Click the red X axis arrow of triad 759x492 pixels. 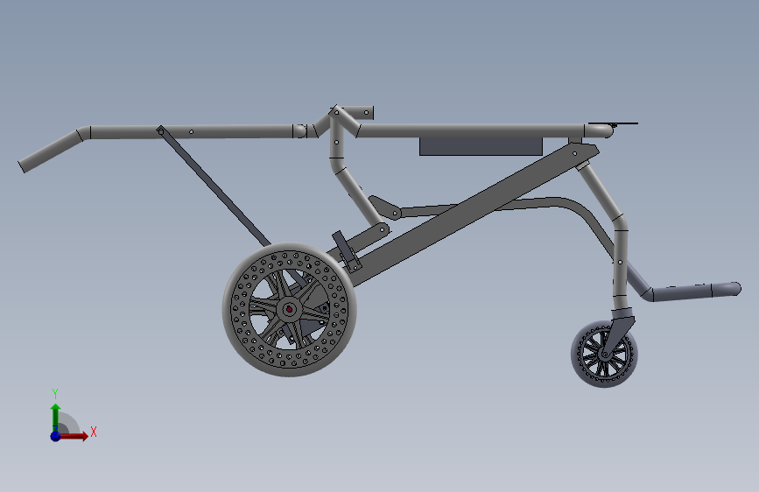coord(74,436)
